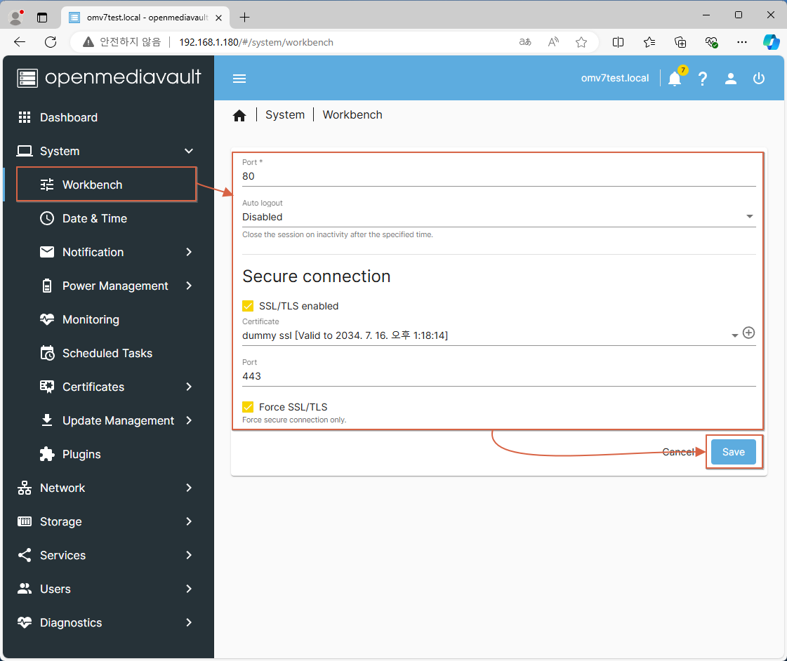Open the favorites list icon
This screenshot has height=661, width=787.
(649, 42)
